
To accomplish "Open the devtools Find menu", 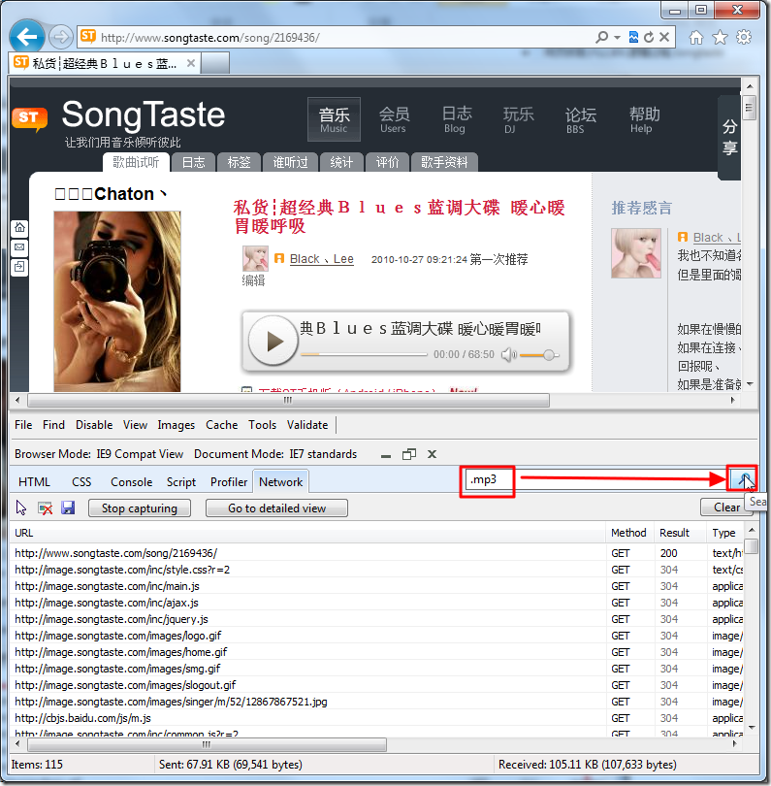I will tap(53, 425).
